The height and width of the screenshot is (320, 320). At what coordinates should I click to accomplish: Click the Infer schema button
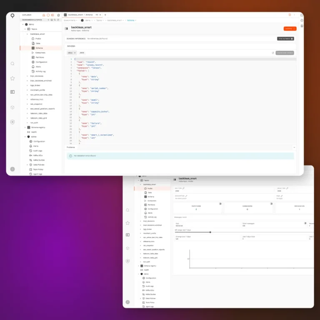click(285, 39)
